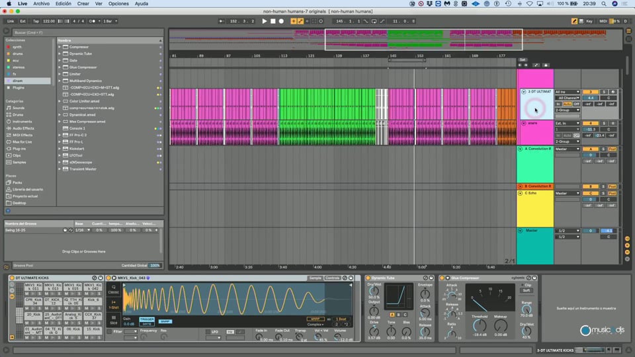Open Key map mode
635x357 pixels.
[589, 21]
